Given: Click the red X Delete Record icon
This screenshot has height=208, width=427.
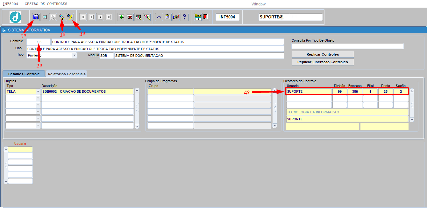Looking at the screenshot, I should coord(130,17).
